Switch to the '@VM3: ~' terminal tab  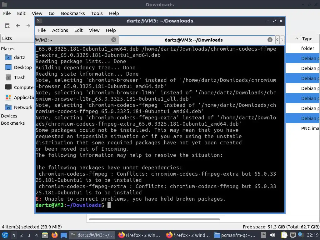coord(77,40)
